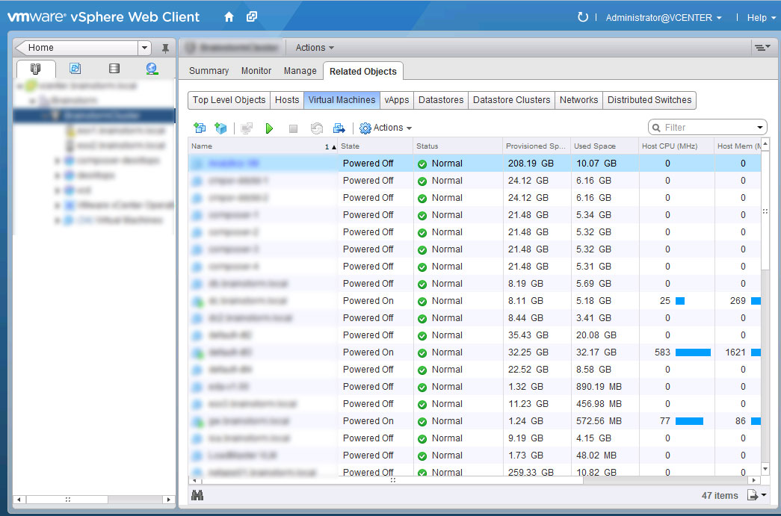Open the Filter options dropdown arrow
The height and width of the screenshot is (516, 781).
760,128
